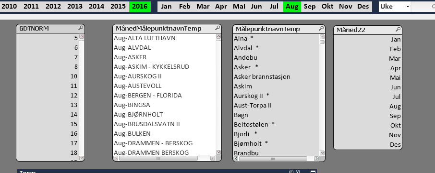This screenshot has width=435, height=173.
Task: Select Aug-AURSKOG II entry
Action: coord(165,76)
